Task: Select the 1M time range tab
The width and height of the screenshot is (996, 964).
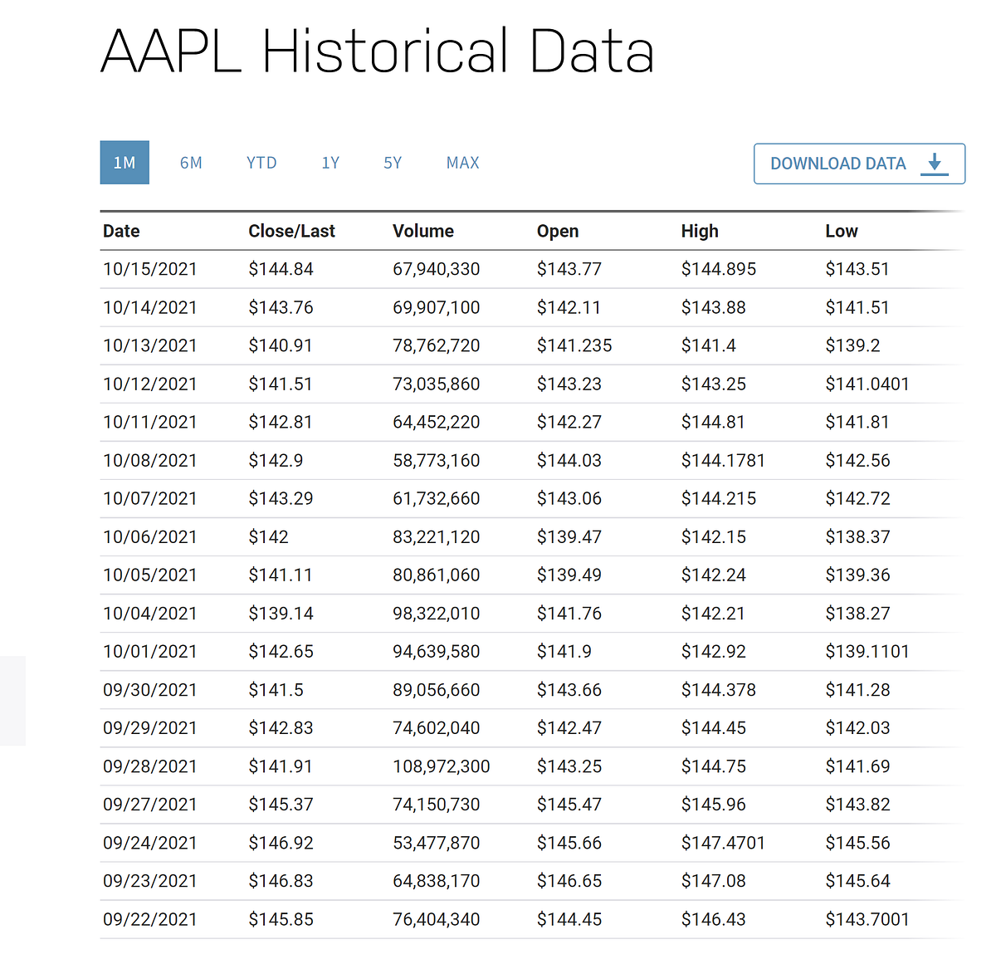Action: pos(124,163)
